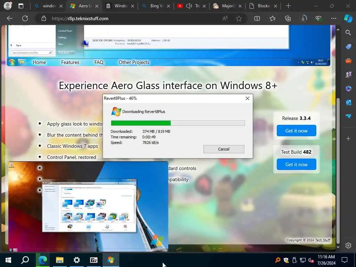This screenshot has height=267, width=356.
Task: Switch to the Bing V tab
Action: [x=156, y=6]
